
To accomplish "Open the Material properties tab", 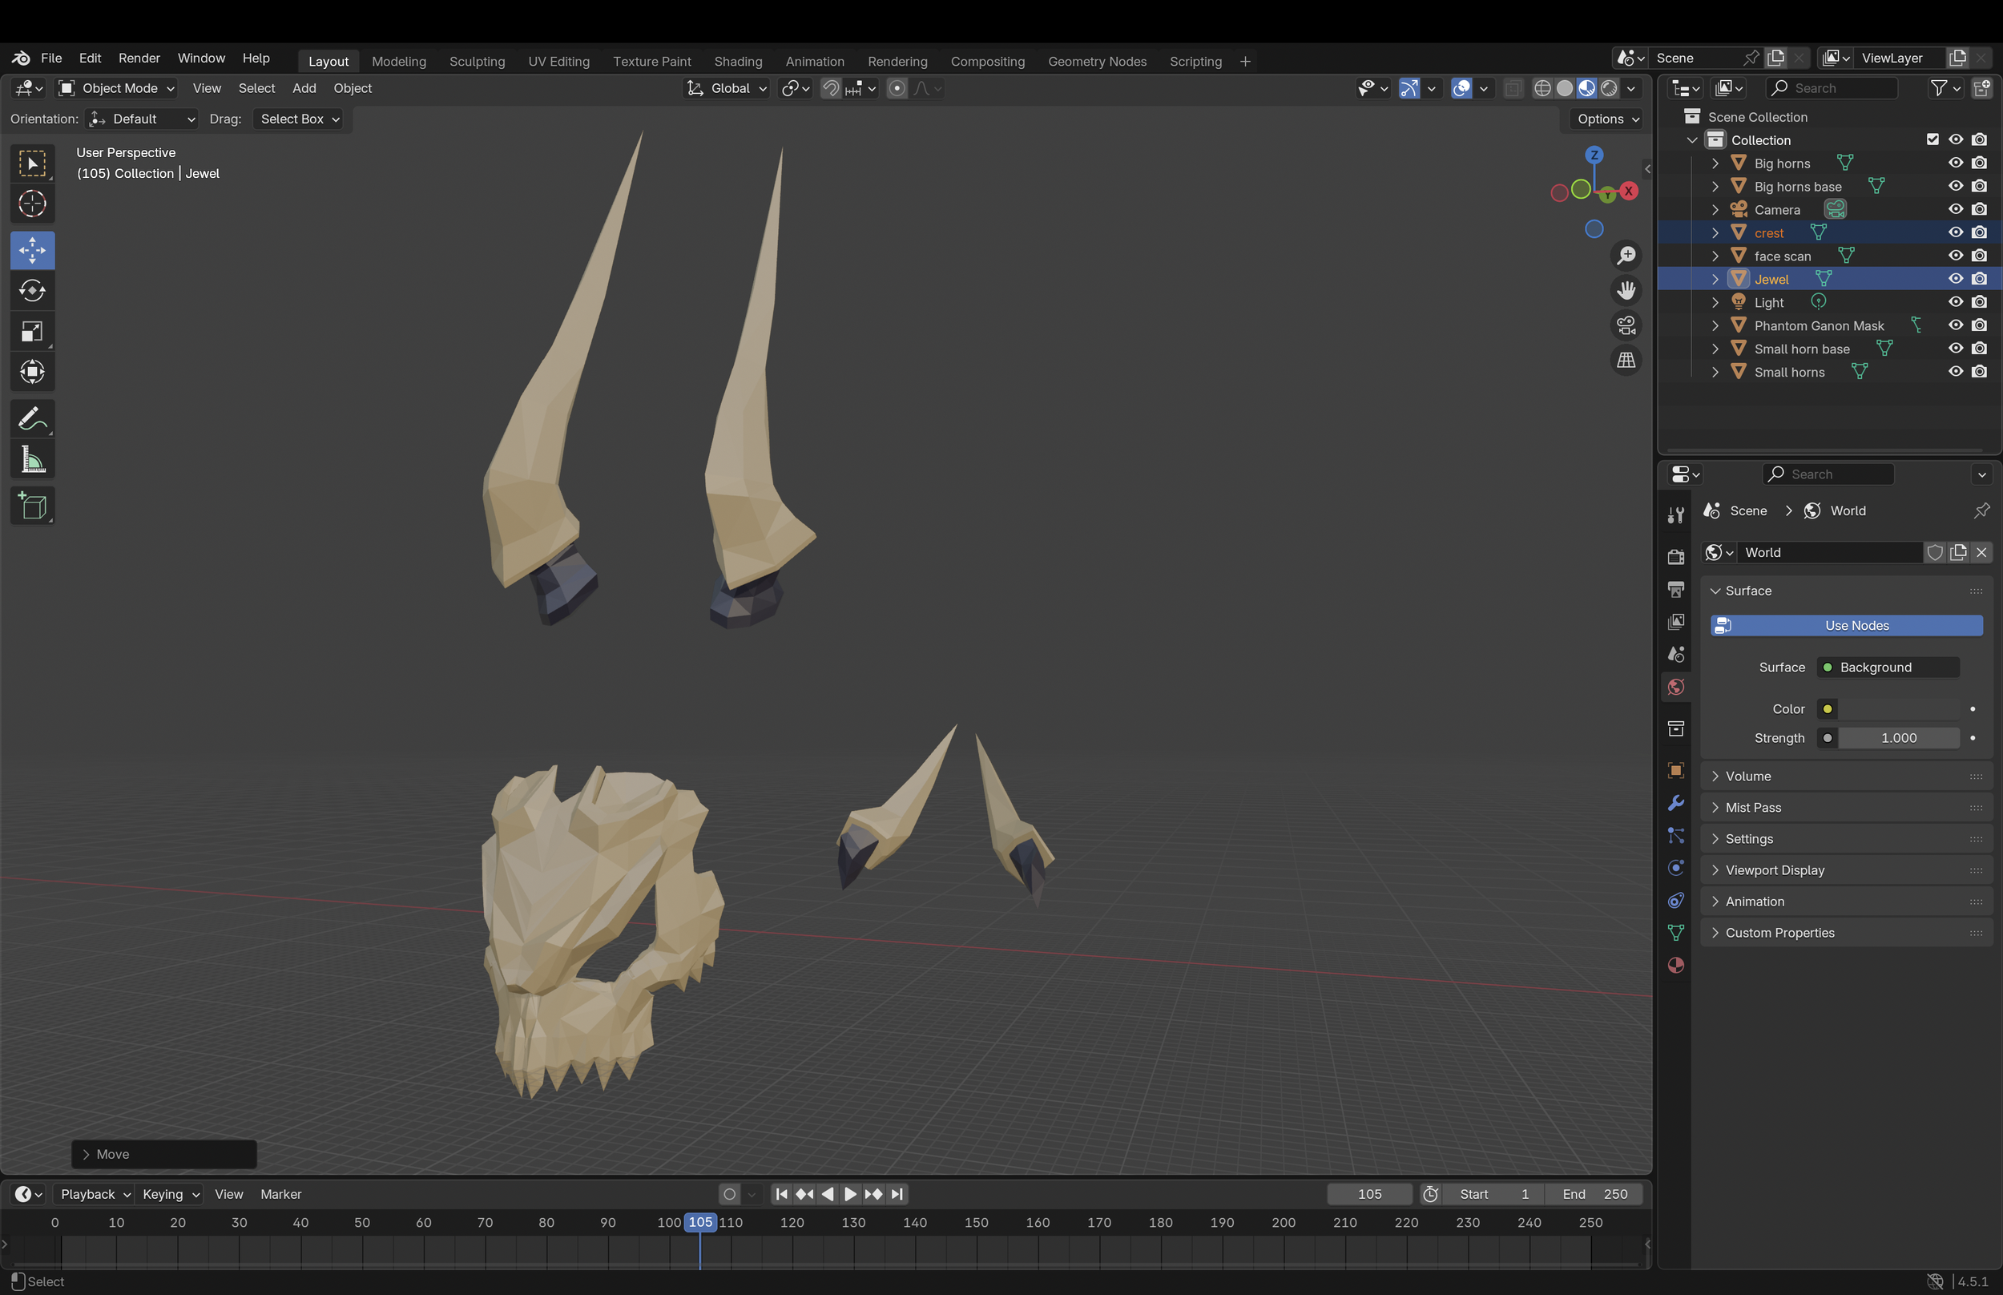I will click(1675, 966).
